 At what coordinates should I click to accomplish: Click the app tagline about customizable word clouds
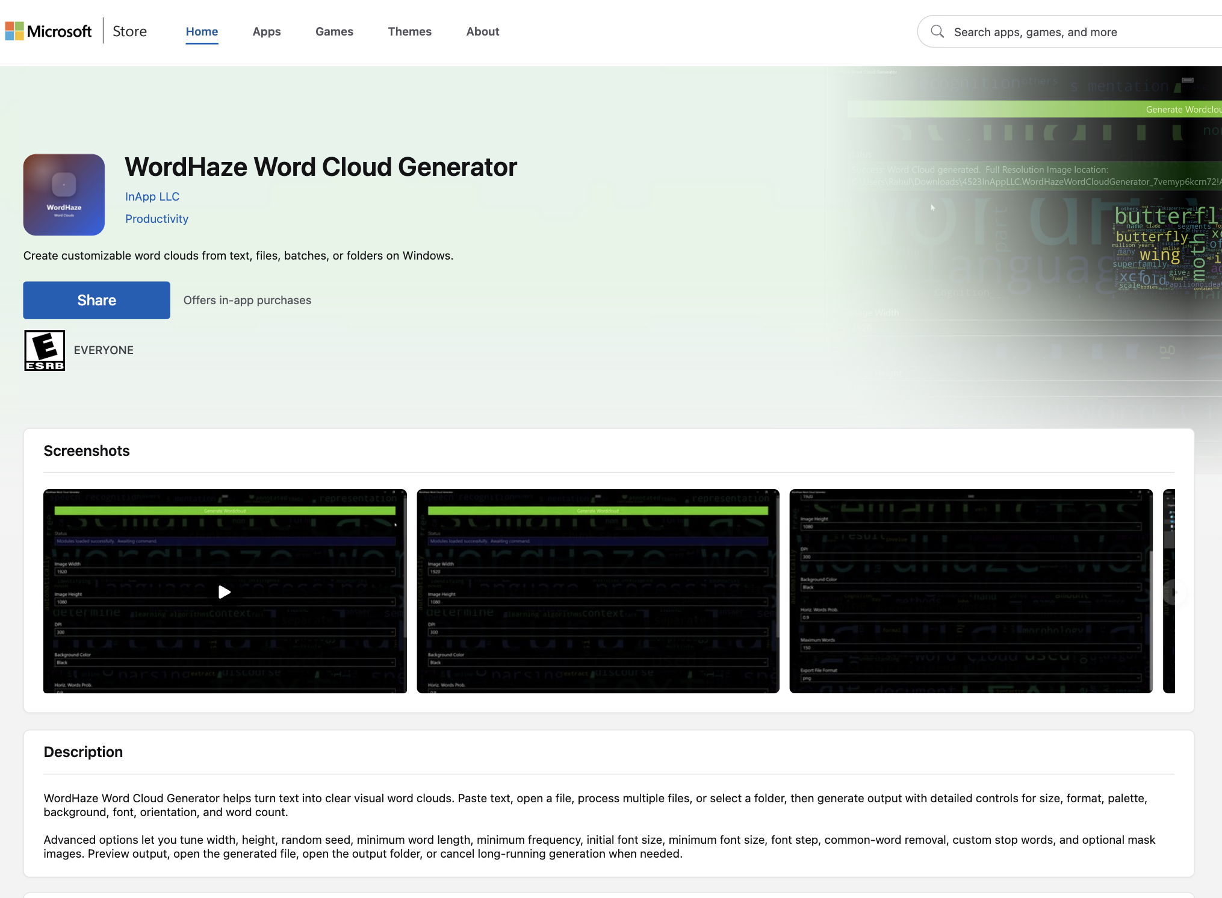point(238,255)
